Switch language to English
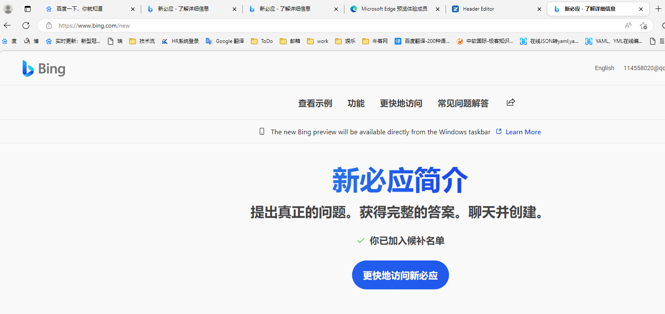Screen dimensions: 665x314 point(605,68)
